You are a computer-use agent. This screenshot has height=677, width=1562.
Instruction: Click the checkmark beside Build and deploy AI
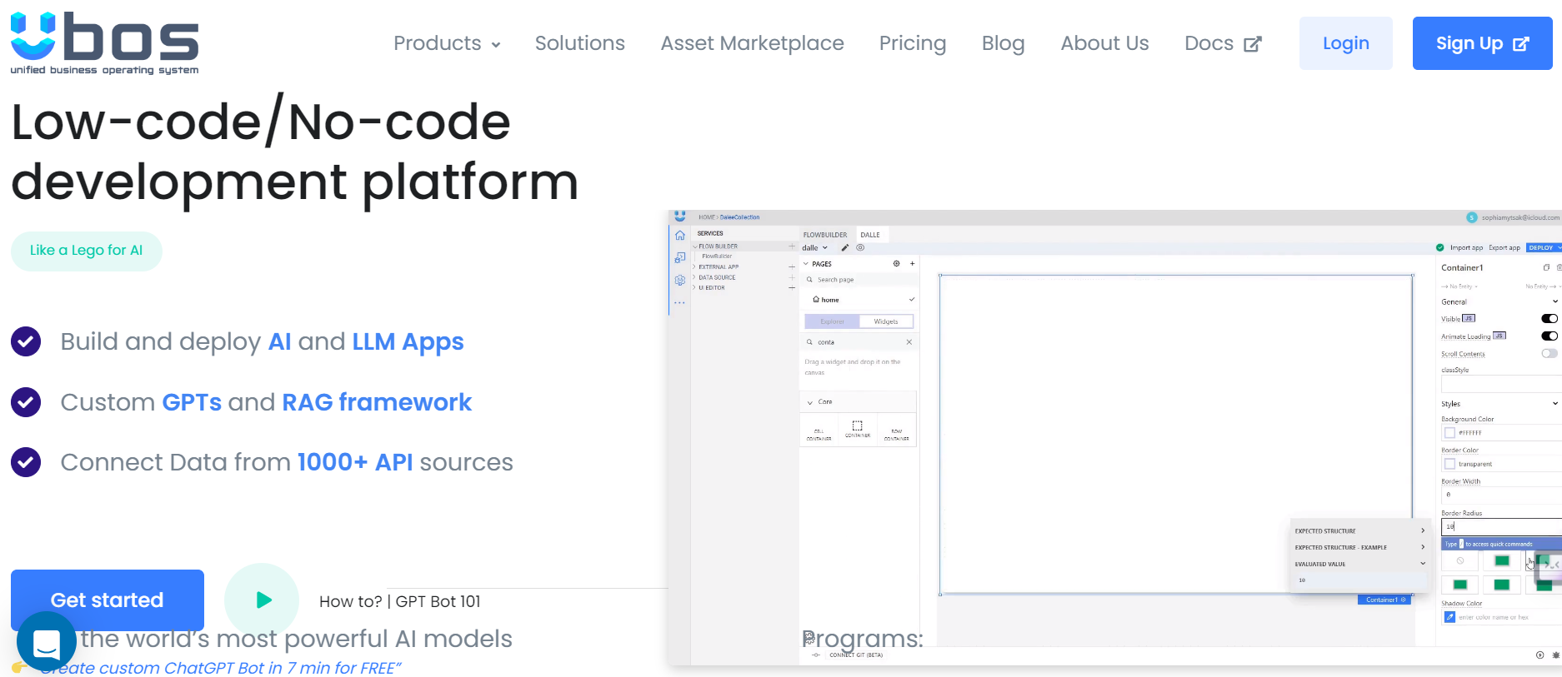[26, 341]
